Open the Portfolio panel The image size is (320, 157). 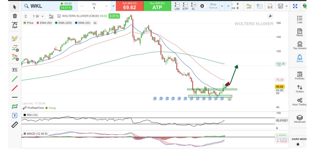click(300, 76)
